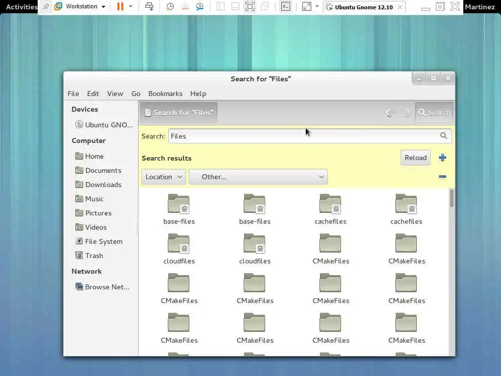Take a snapshot of the VM
The width and height of the screenshot is (501, 376).
point(170,6)
